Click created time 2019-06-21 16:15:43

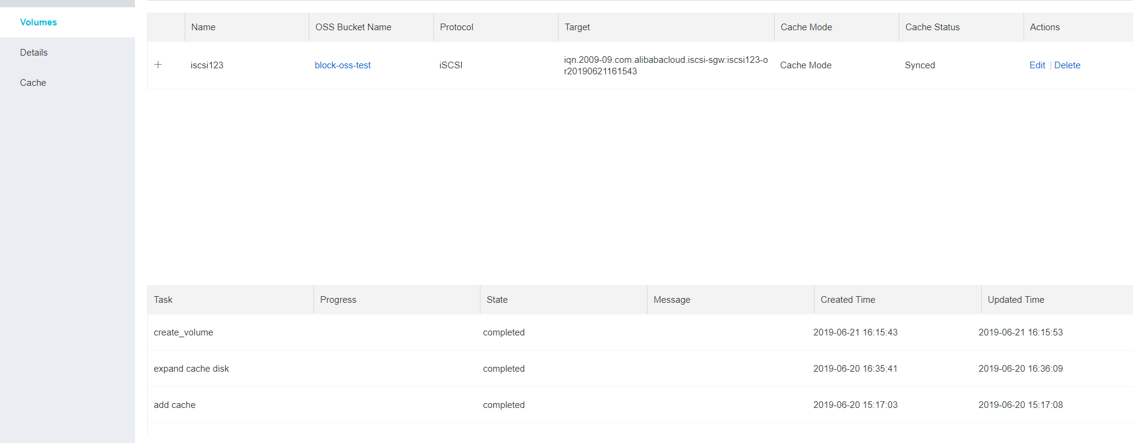(855, 332)
